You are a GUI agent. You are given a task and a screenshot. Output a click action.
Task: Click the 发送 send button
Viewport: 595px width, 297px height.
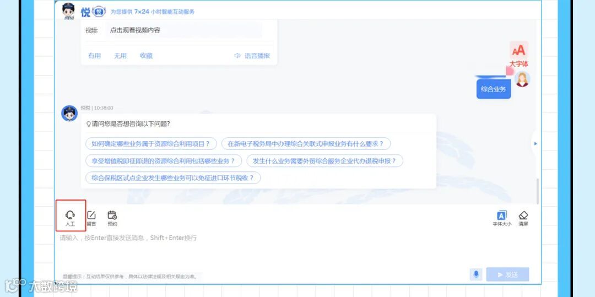click(507, 274)
